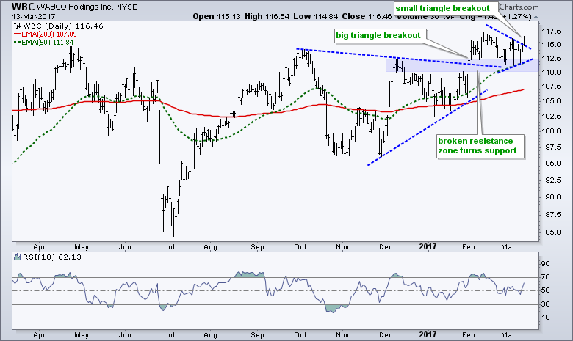Click the WBC ticker symbol in the title

tap(23, 7)
